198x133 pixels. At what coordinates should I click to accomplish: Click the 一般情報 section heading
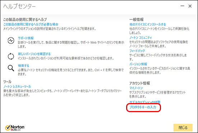coord(137,19)
